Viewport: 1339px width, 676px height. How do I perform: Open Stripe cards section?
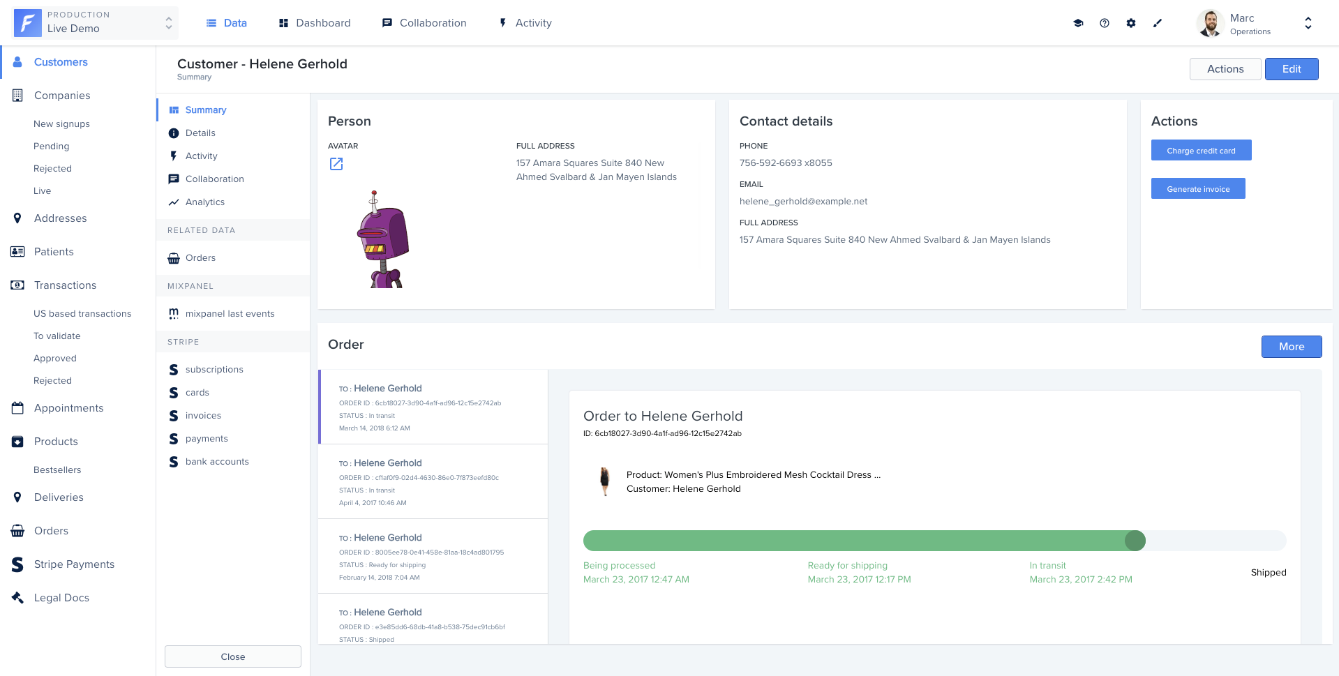tap(233, 393)
